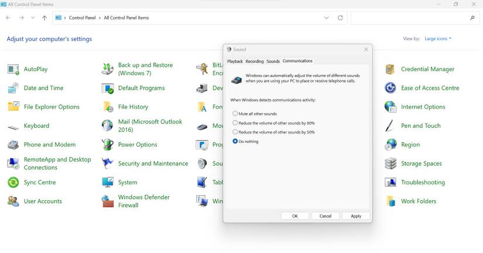
Task: Open the Keyboard icon
Action: pyautogui.click(x=13, y=127)
